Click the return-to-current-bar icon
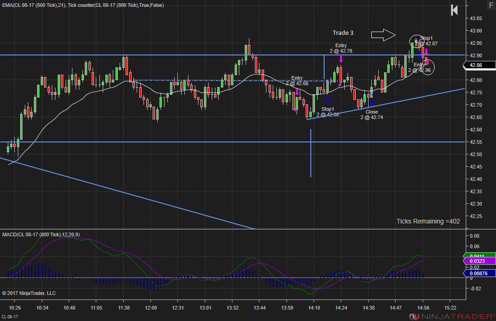The image size is (496, 321). click(454, 10)
